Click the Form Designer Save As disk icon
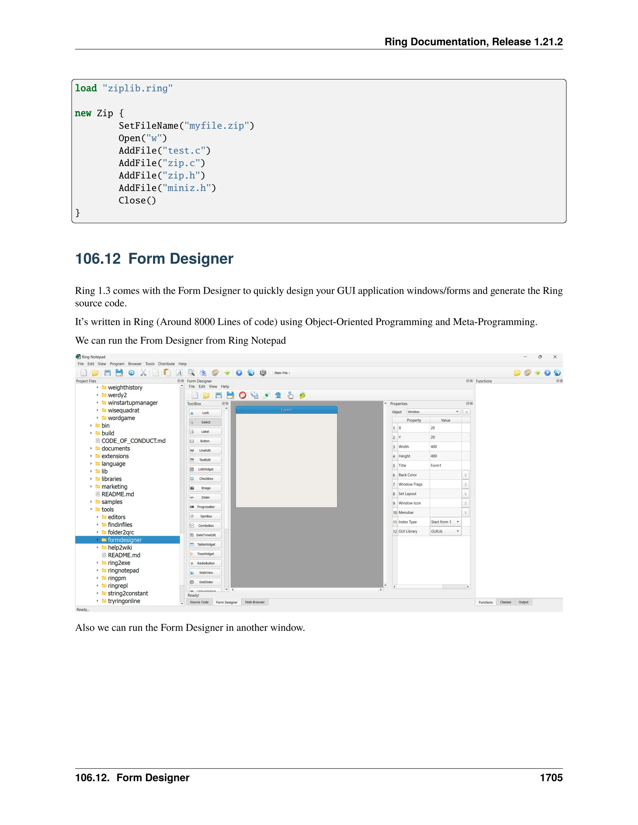 click(230, 395)
